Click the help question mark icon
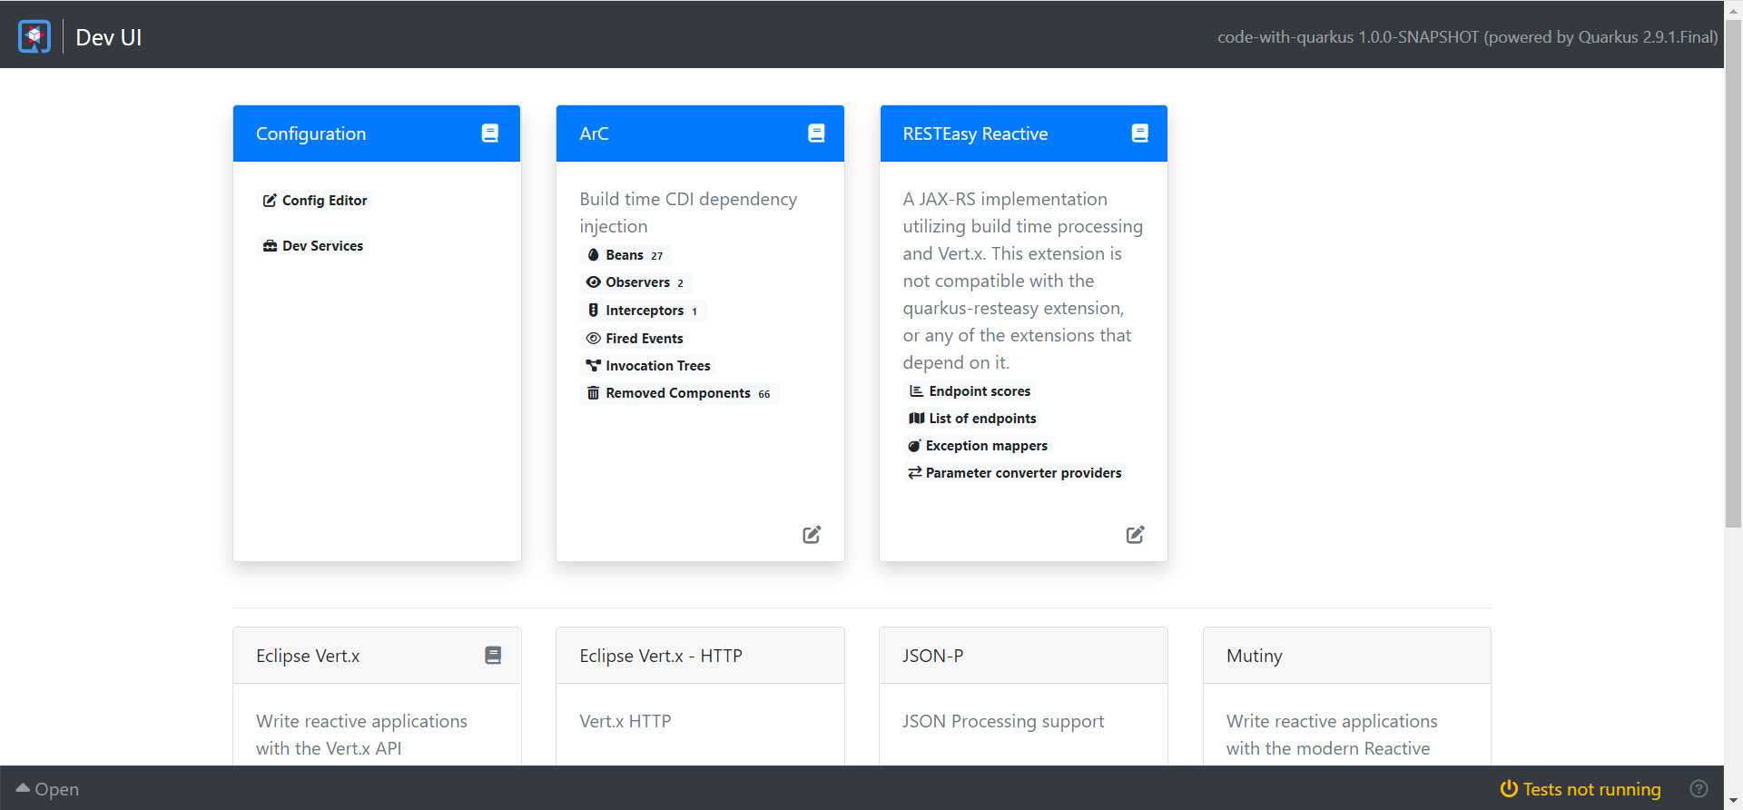This screenshot has height=810, width=1743. 1699,789
